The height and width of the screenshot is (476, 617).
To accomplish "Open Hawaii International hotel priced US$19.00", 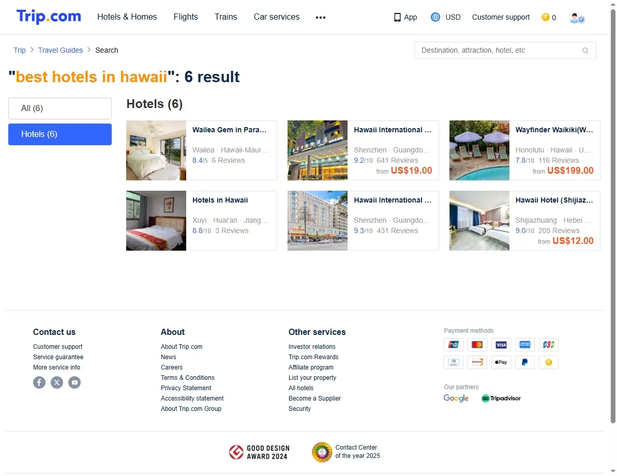I will [x=363, y=150].
